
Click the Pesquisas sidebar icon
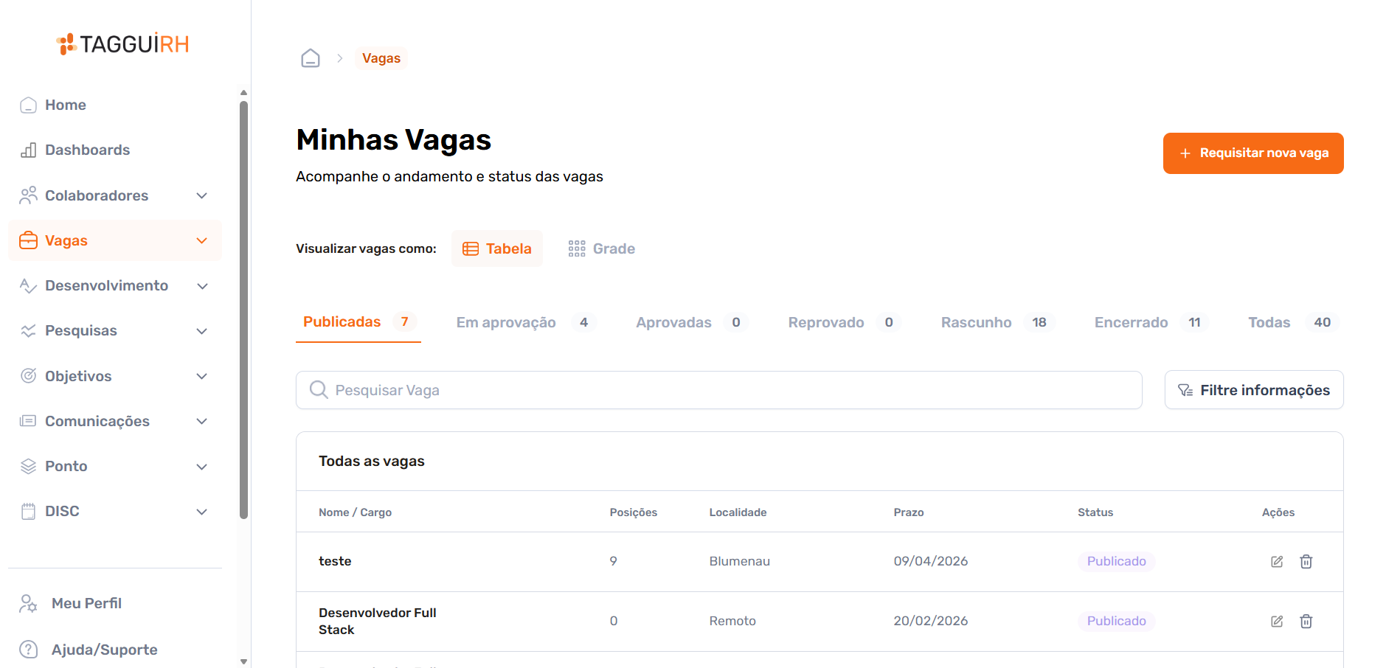click(x=28, y=330)
